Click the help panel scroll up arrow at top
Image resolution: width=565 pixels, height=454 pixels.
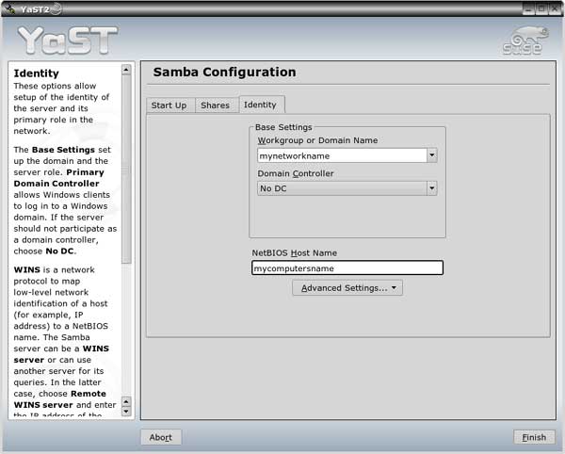point(126,70)
